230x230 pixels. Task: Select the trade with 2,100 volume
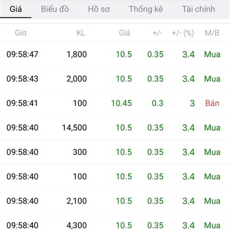115,201
